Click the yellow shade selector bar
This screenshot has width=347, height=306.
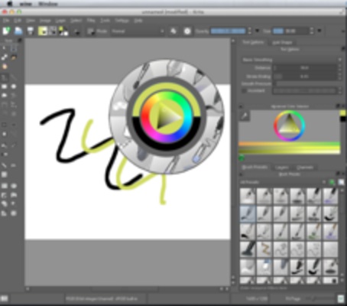pyautogui.click(x=289, y=148)
